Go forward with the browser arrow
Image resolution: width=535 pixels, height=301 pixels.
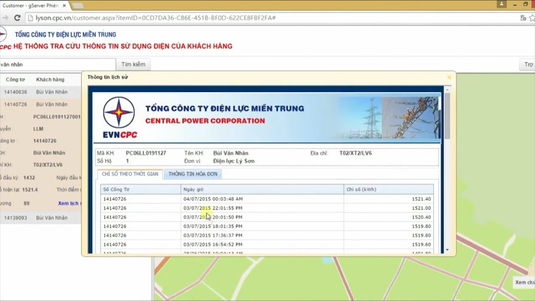pyautogui.click(x=5, y=18)
